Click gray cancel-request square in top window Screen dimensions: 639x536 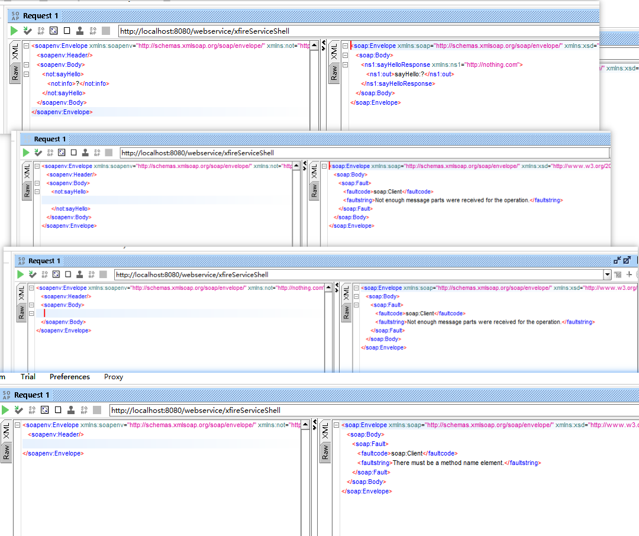click(x=106, y=31)
